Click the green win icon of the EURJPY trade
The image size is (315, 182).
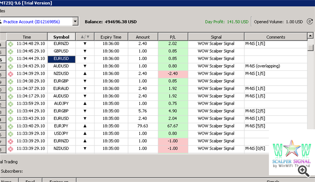tap(10, 126)
